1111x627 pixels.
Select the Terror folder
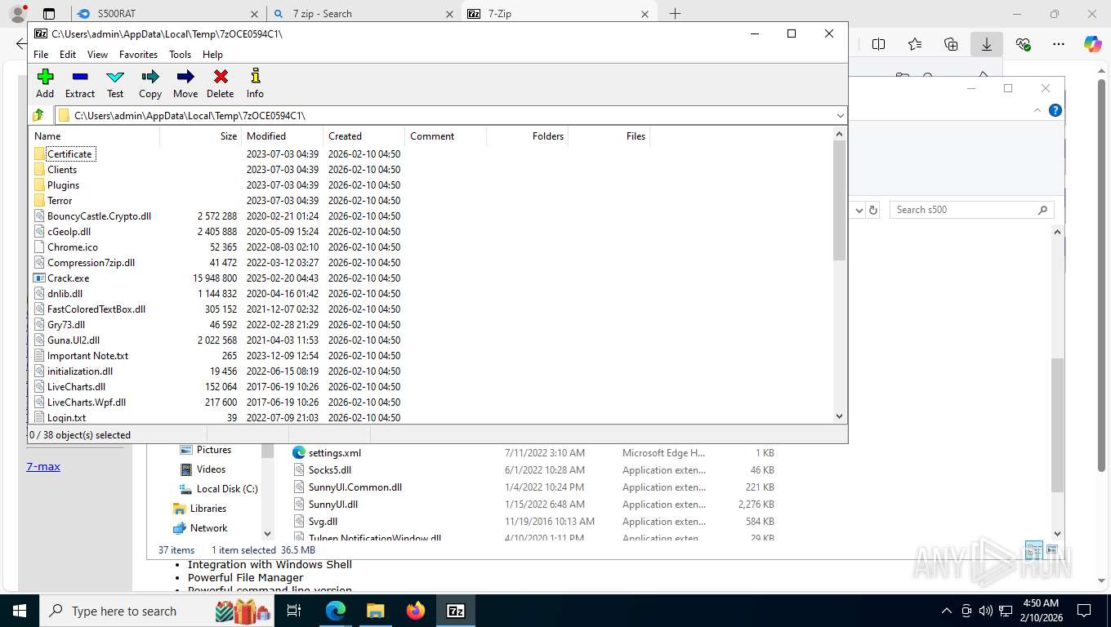60,201
